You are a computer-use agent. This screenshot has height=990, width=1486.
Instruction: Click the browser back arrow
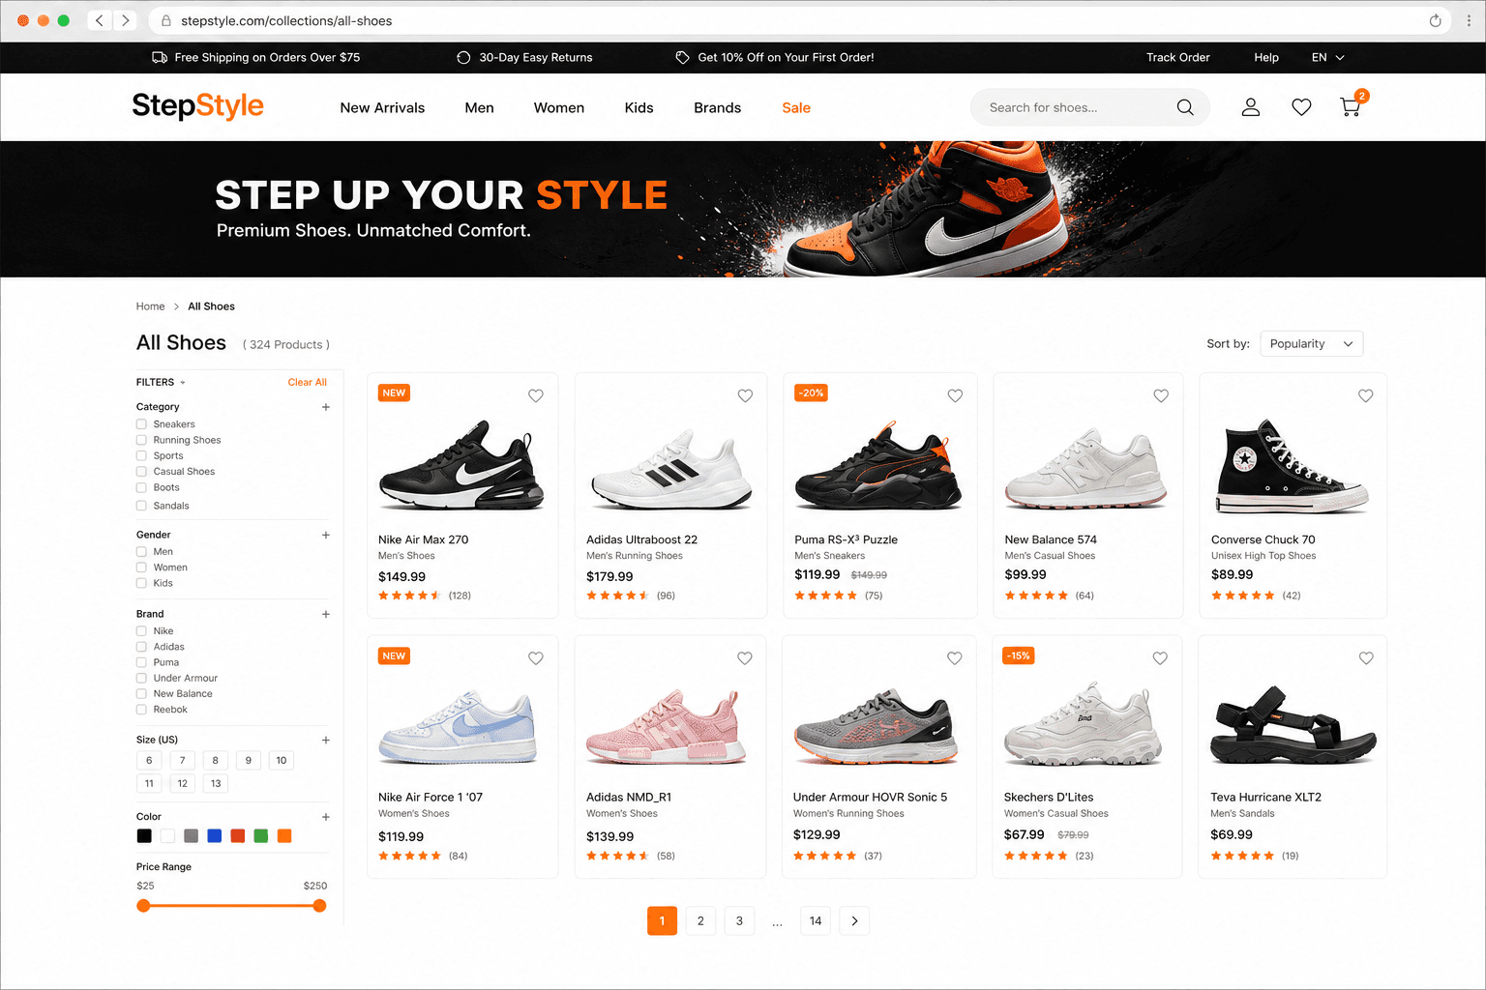(x=99, y=20)
